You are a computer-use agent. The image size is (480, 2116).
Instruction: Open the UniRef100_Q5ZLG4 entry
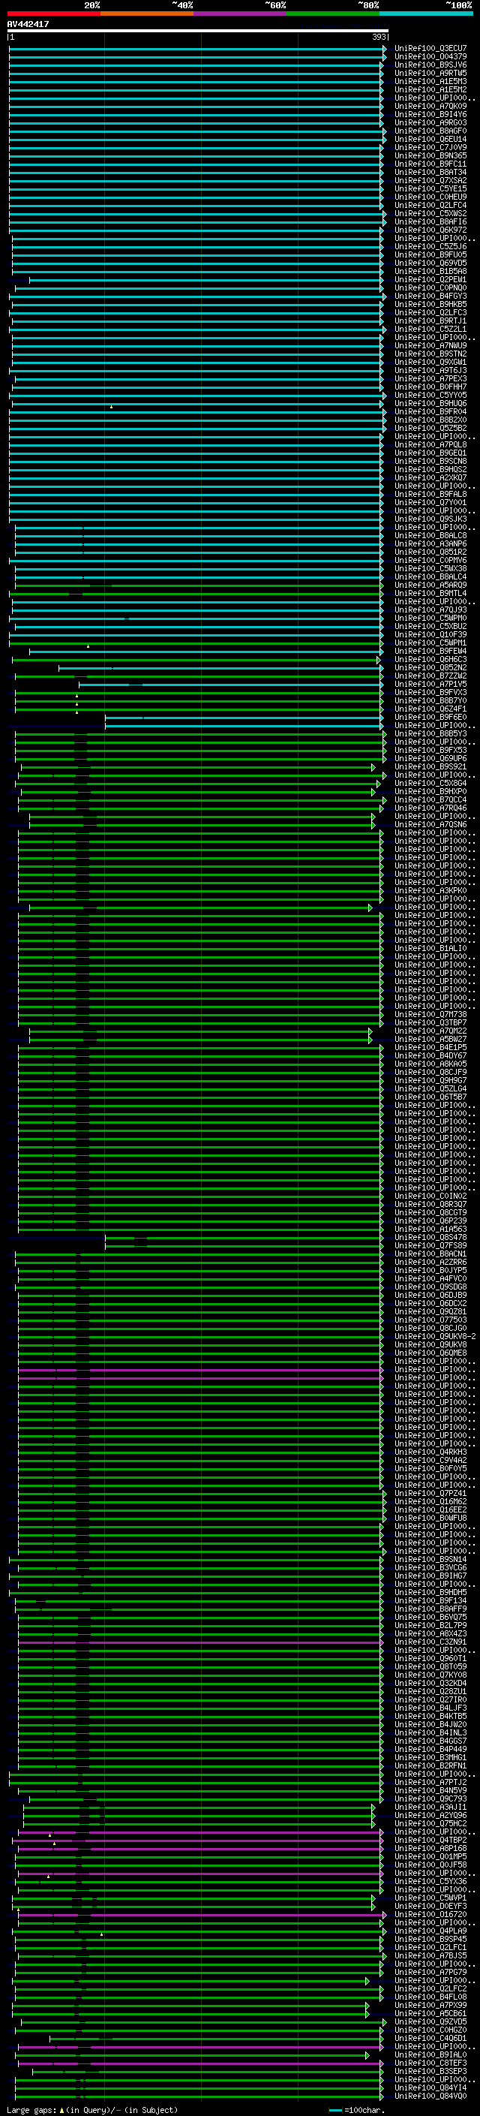[x=430, y=1088]
